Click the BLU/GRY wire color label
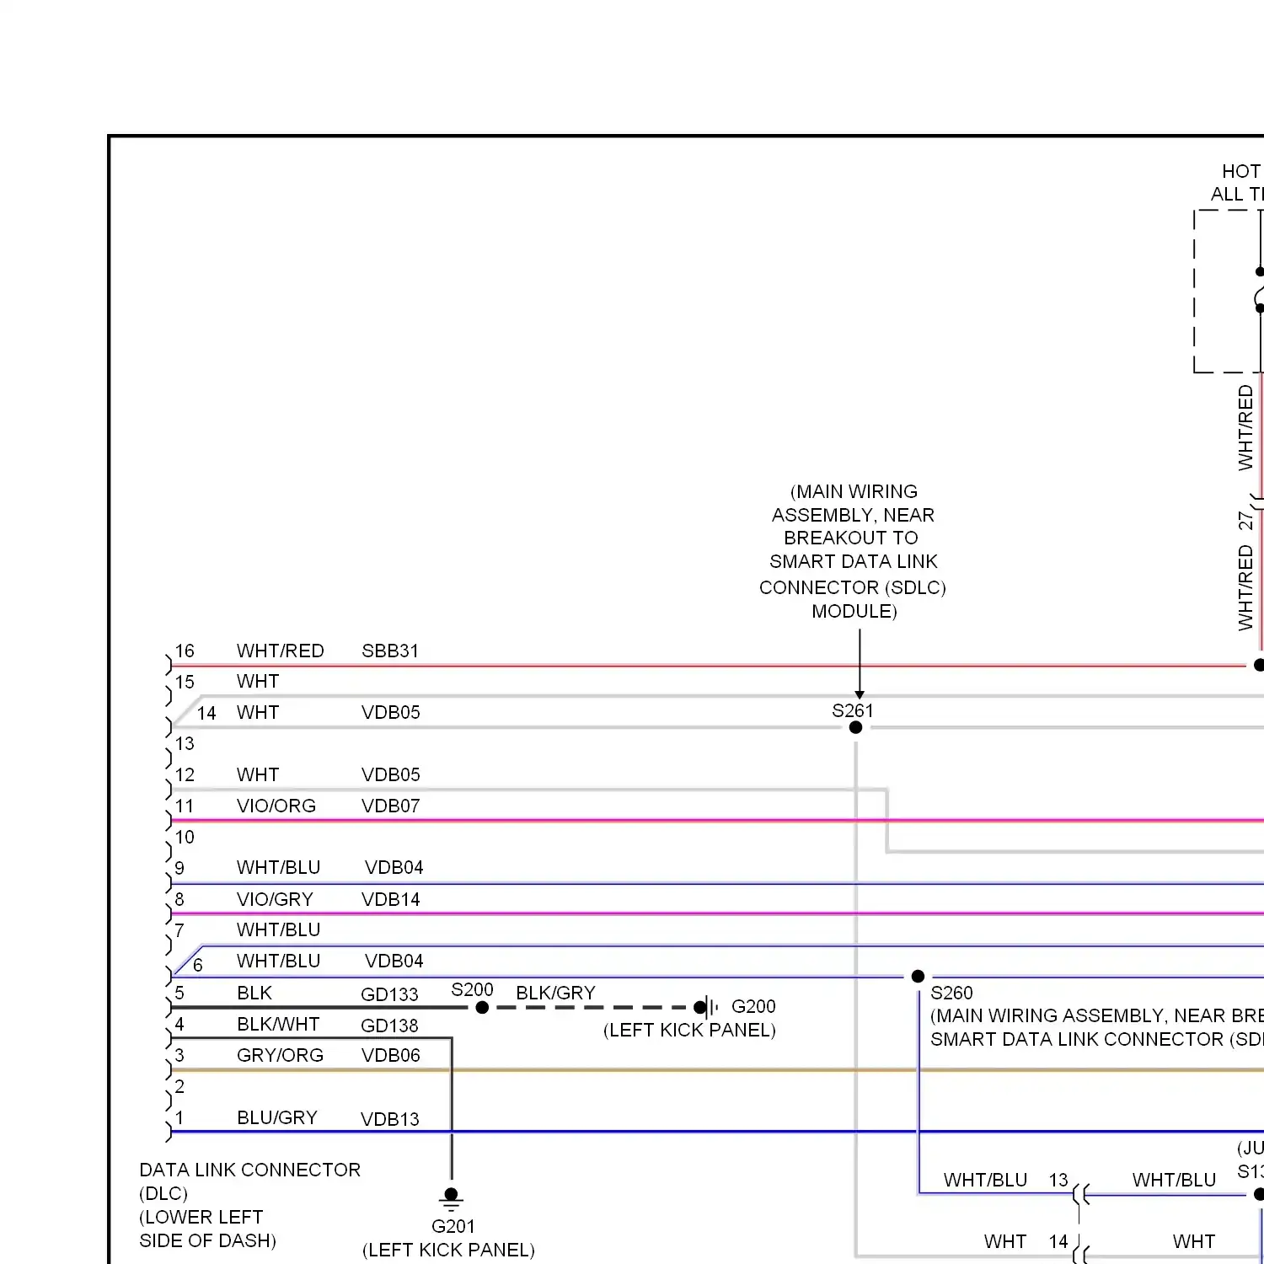1264x1264 pixels. tap(277, 1117)
